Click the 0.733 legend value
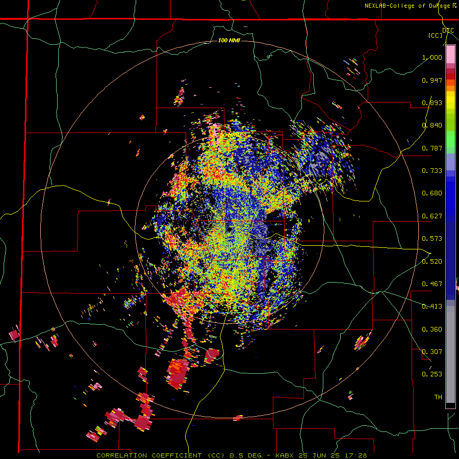459x459 pixels. pos(432,171)
